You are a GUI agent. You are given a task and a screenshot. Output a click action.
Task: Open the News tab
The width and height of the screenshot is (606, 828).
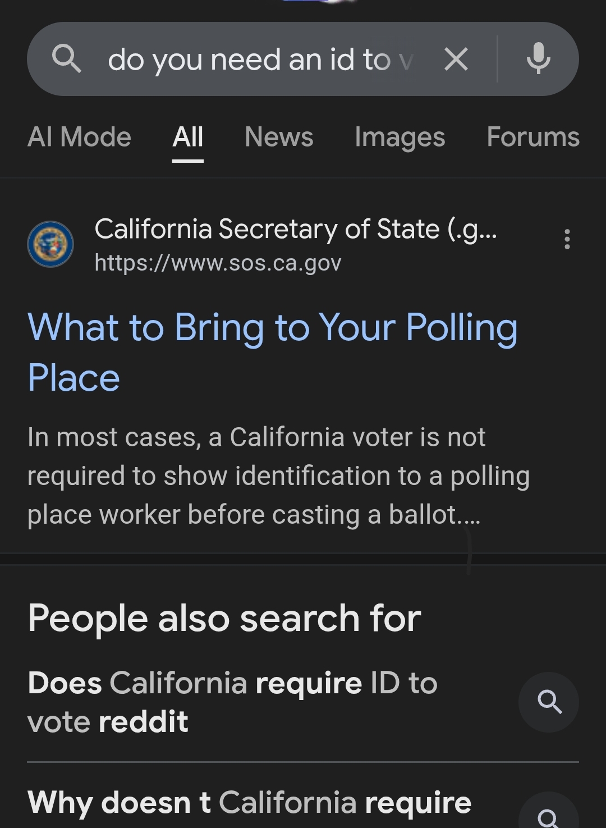[279, 137]
